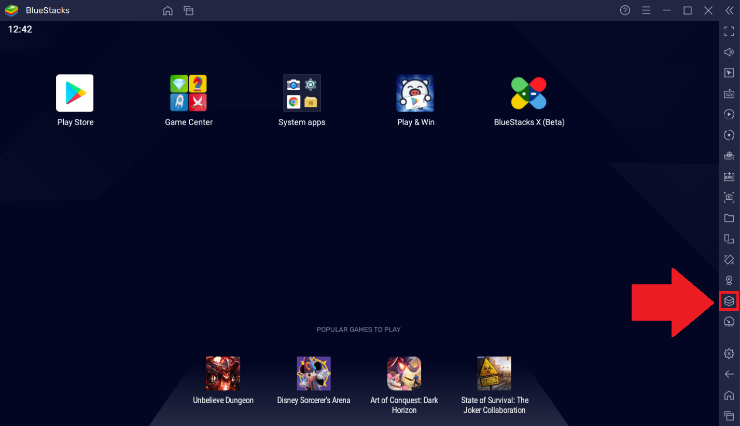
Task: Toggle full screen mode in sidebar
Action: click(729, 31)
